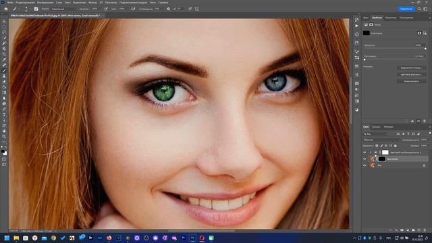
Task: Select the Pen tool
Action: pos(4,109)
